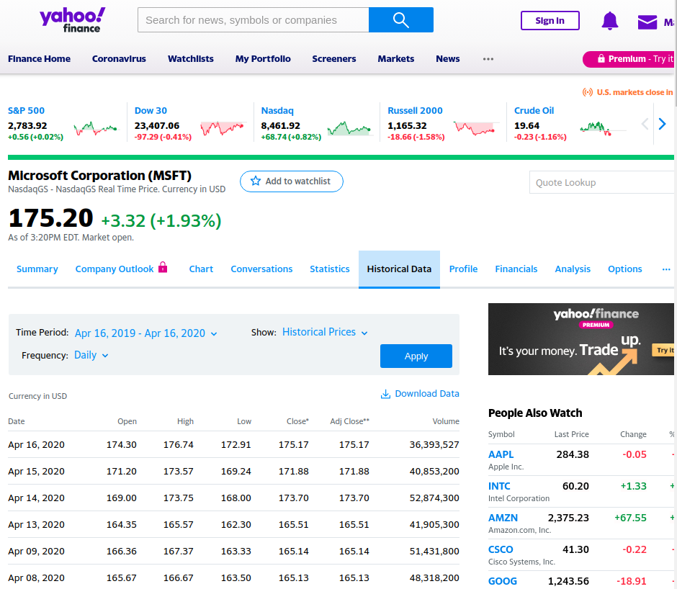
Task: Click the Apr 14, 2020 date cell
Action: coord(36,498)
